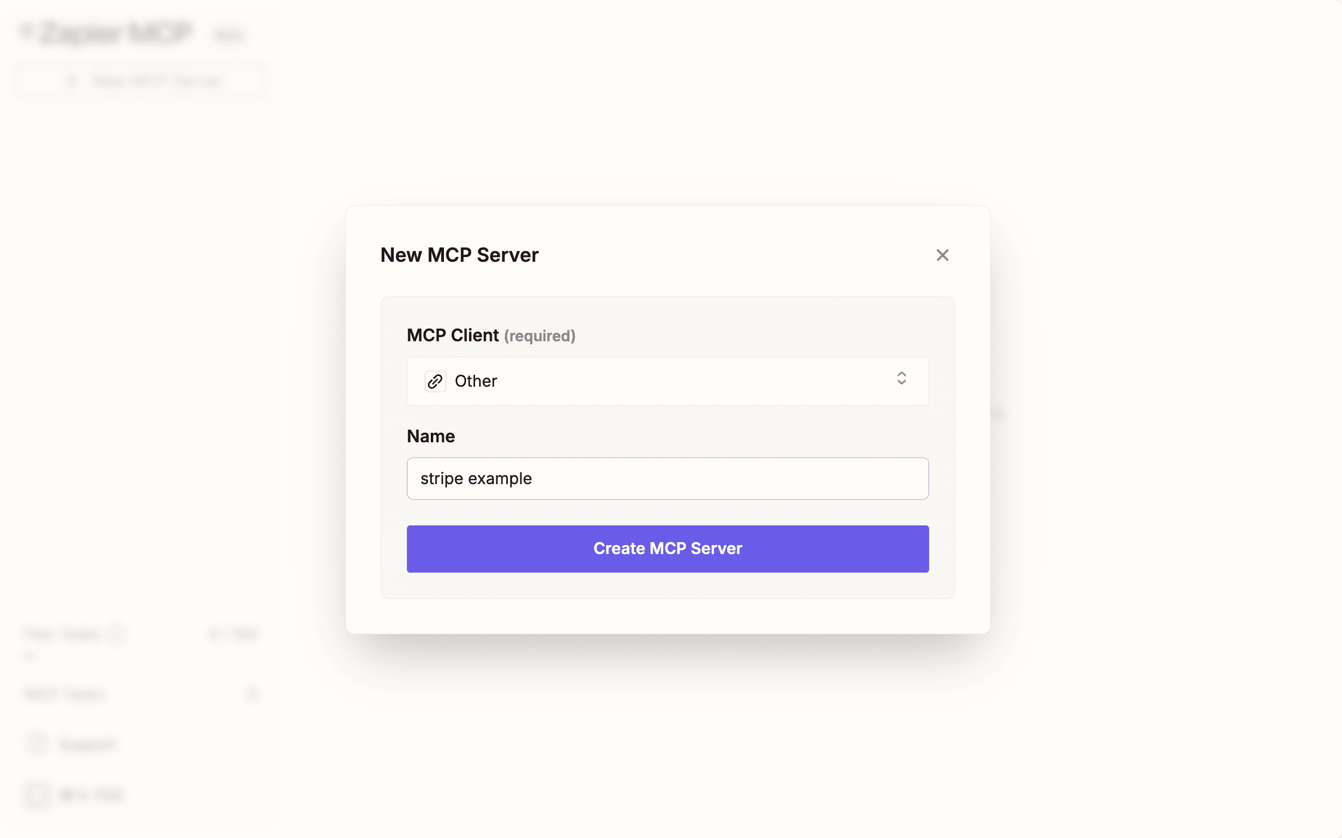This screenshot has width=1342, height=838.
Task: Click the link icon beside Other
Action: (x=435, y=381)
